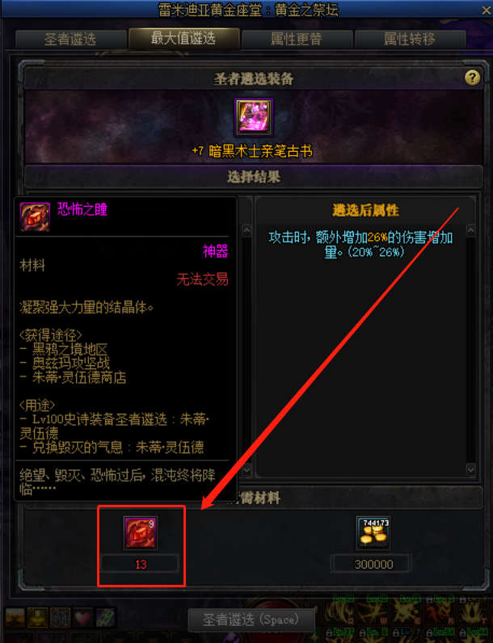
Task: Click the 300000 gold cost field
Action: (373, 565)
